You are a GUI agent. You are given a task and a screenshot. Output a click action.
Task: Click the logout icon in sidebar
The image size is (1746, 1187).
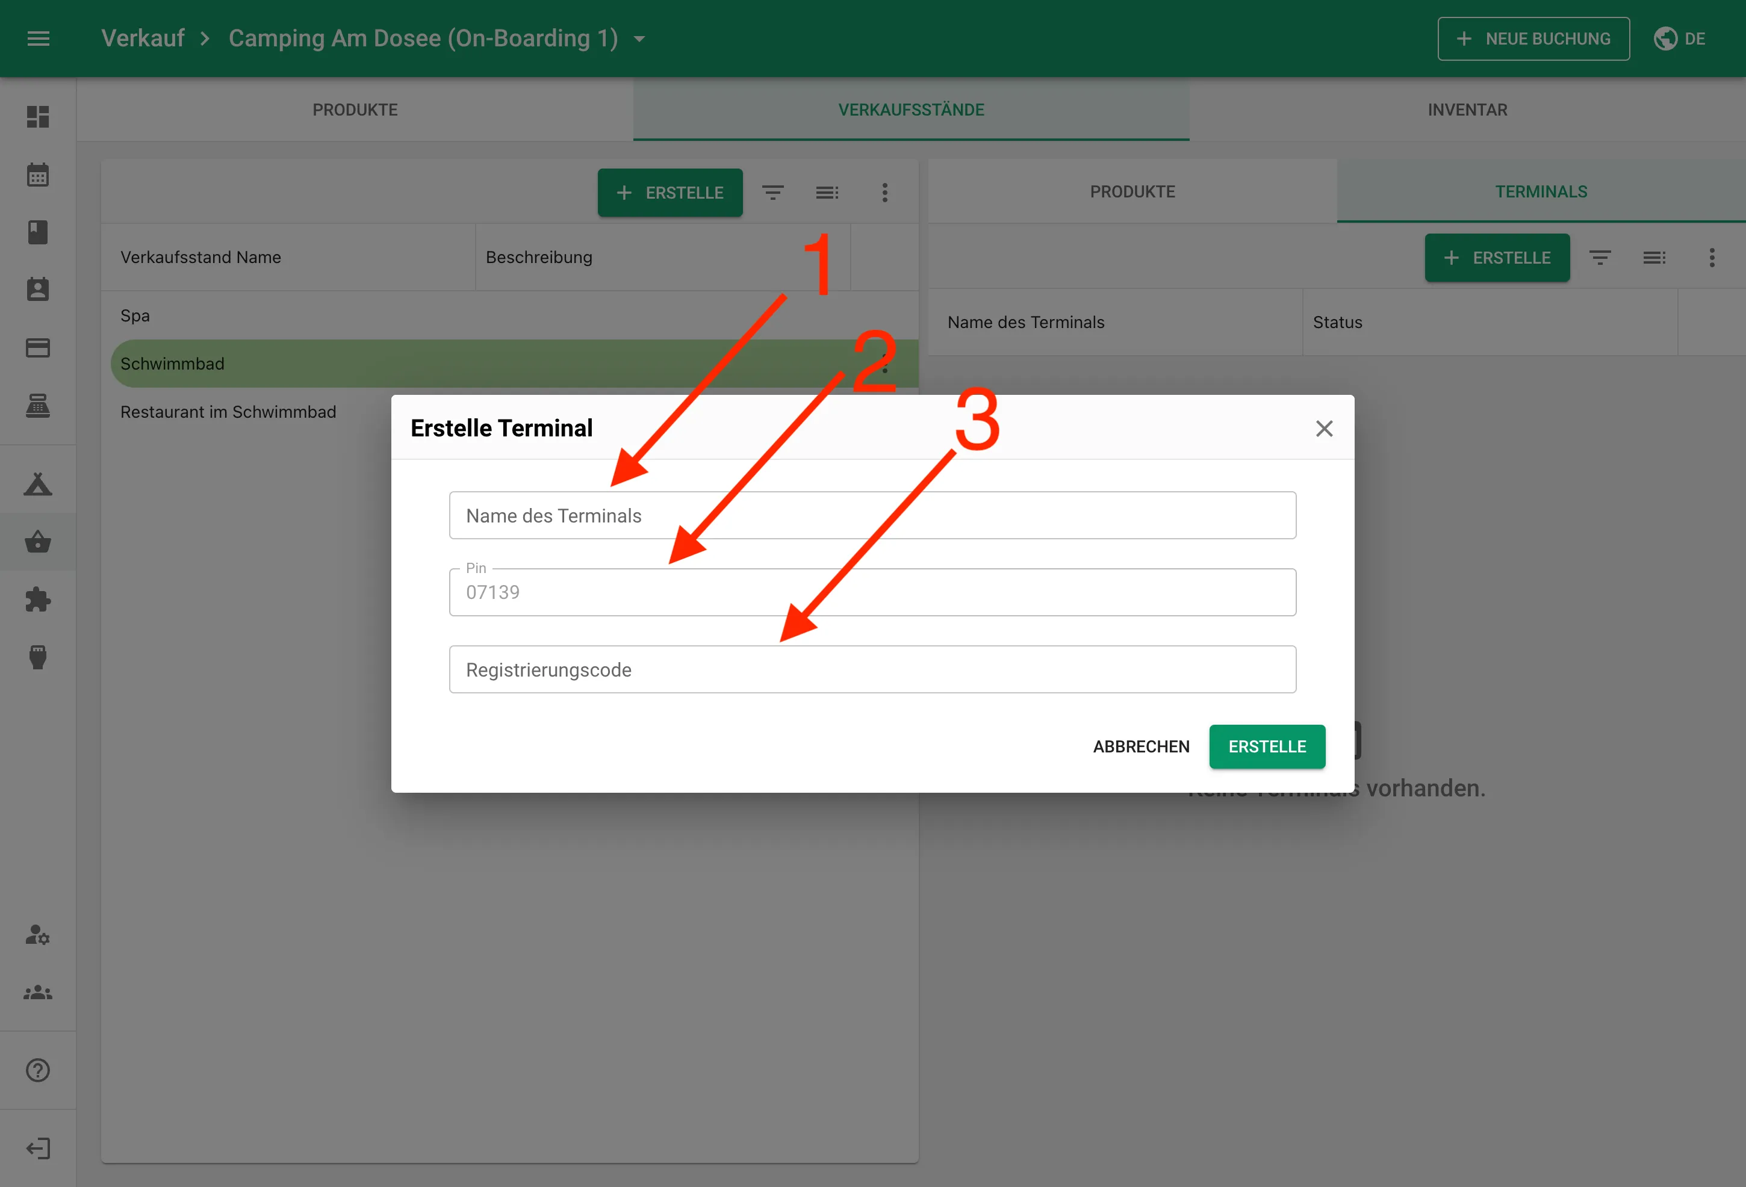[x=37, y=1148]
